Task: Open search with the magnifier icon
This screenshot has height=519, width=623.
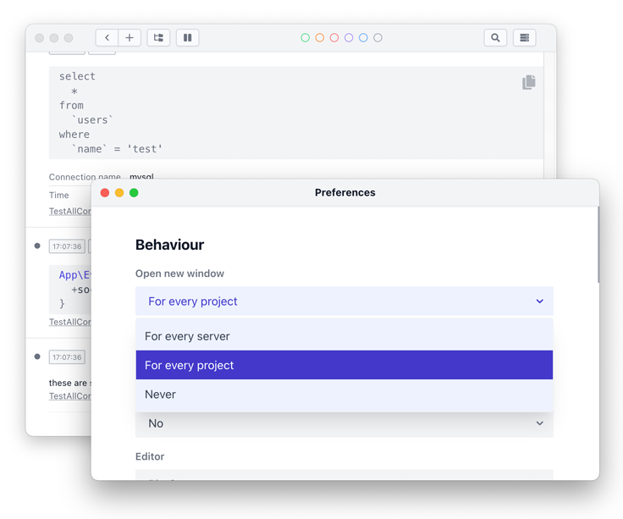Action: pos(495,38)
